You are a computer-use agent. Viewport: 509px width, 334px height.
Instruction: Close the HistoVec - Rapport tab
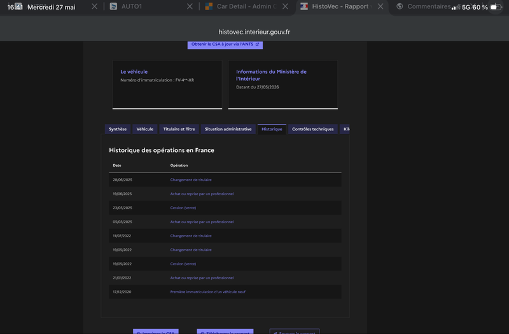coord(380,6)
